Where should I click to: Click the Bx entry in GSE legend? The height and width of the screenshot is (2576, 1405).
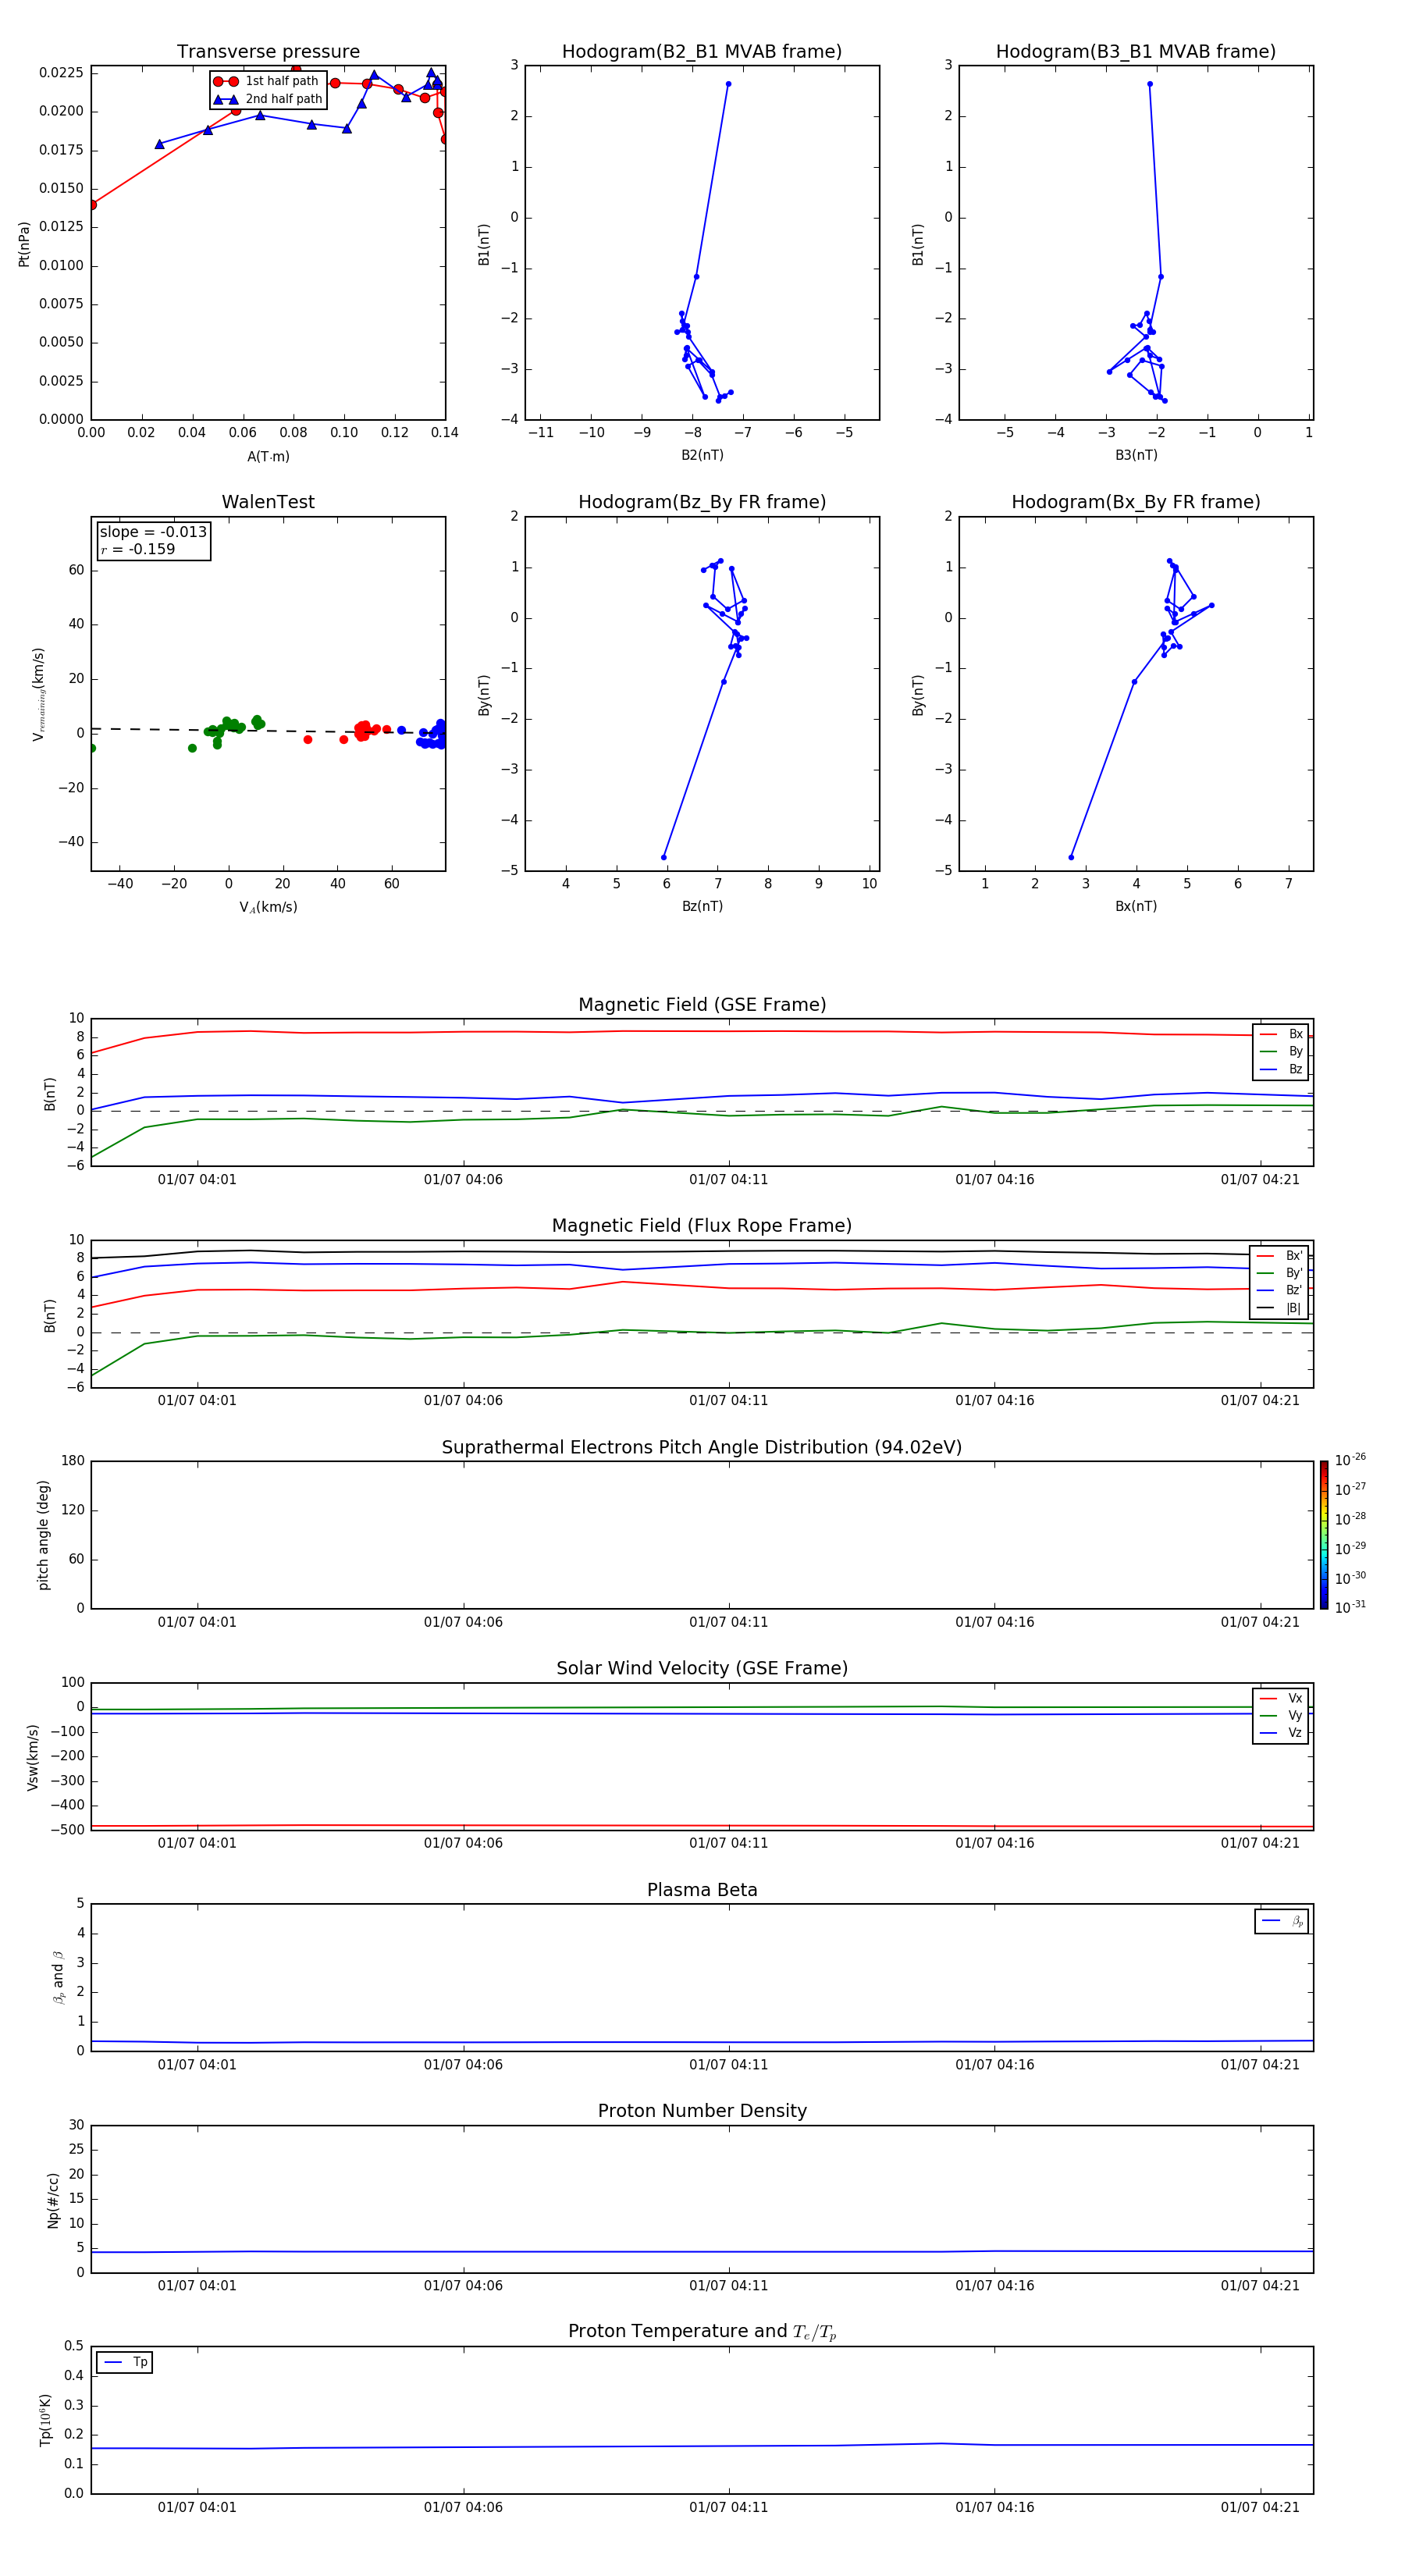pos(1281,1034)
